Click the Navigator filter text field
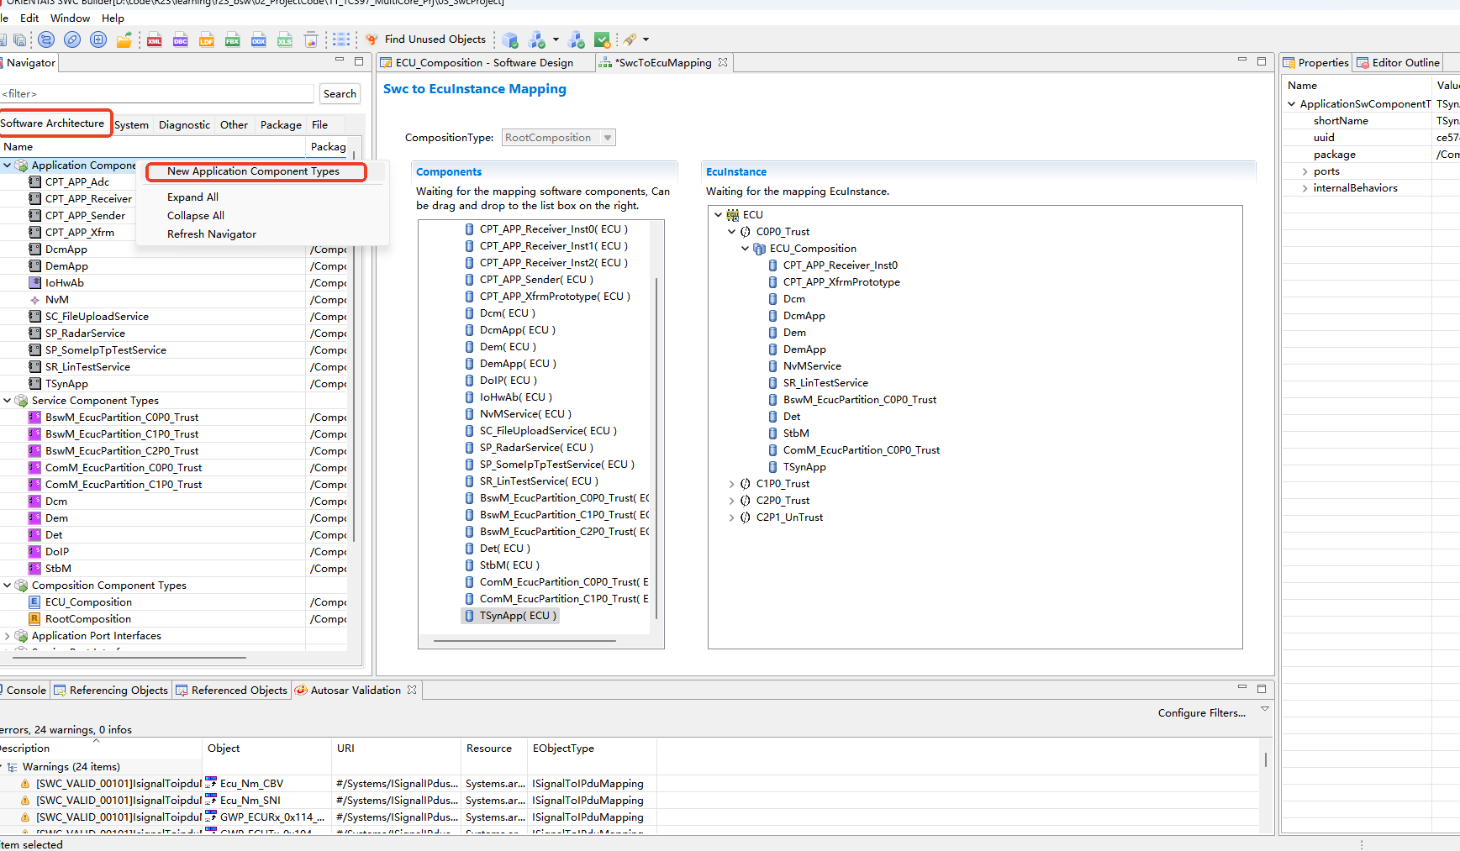This screenshot has width=1460, height=851. [x=157, y=94]
